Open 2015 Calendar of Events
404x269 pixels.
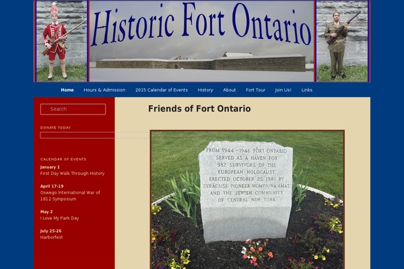(162, 90)
